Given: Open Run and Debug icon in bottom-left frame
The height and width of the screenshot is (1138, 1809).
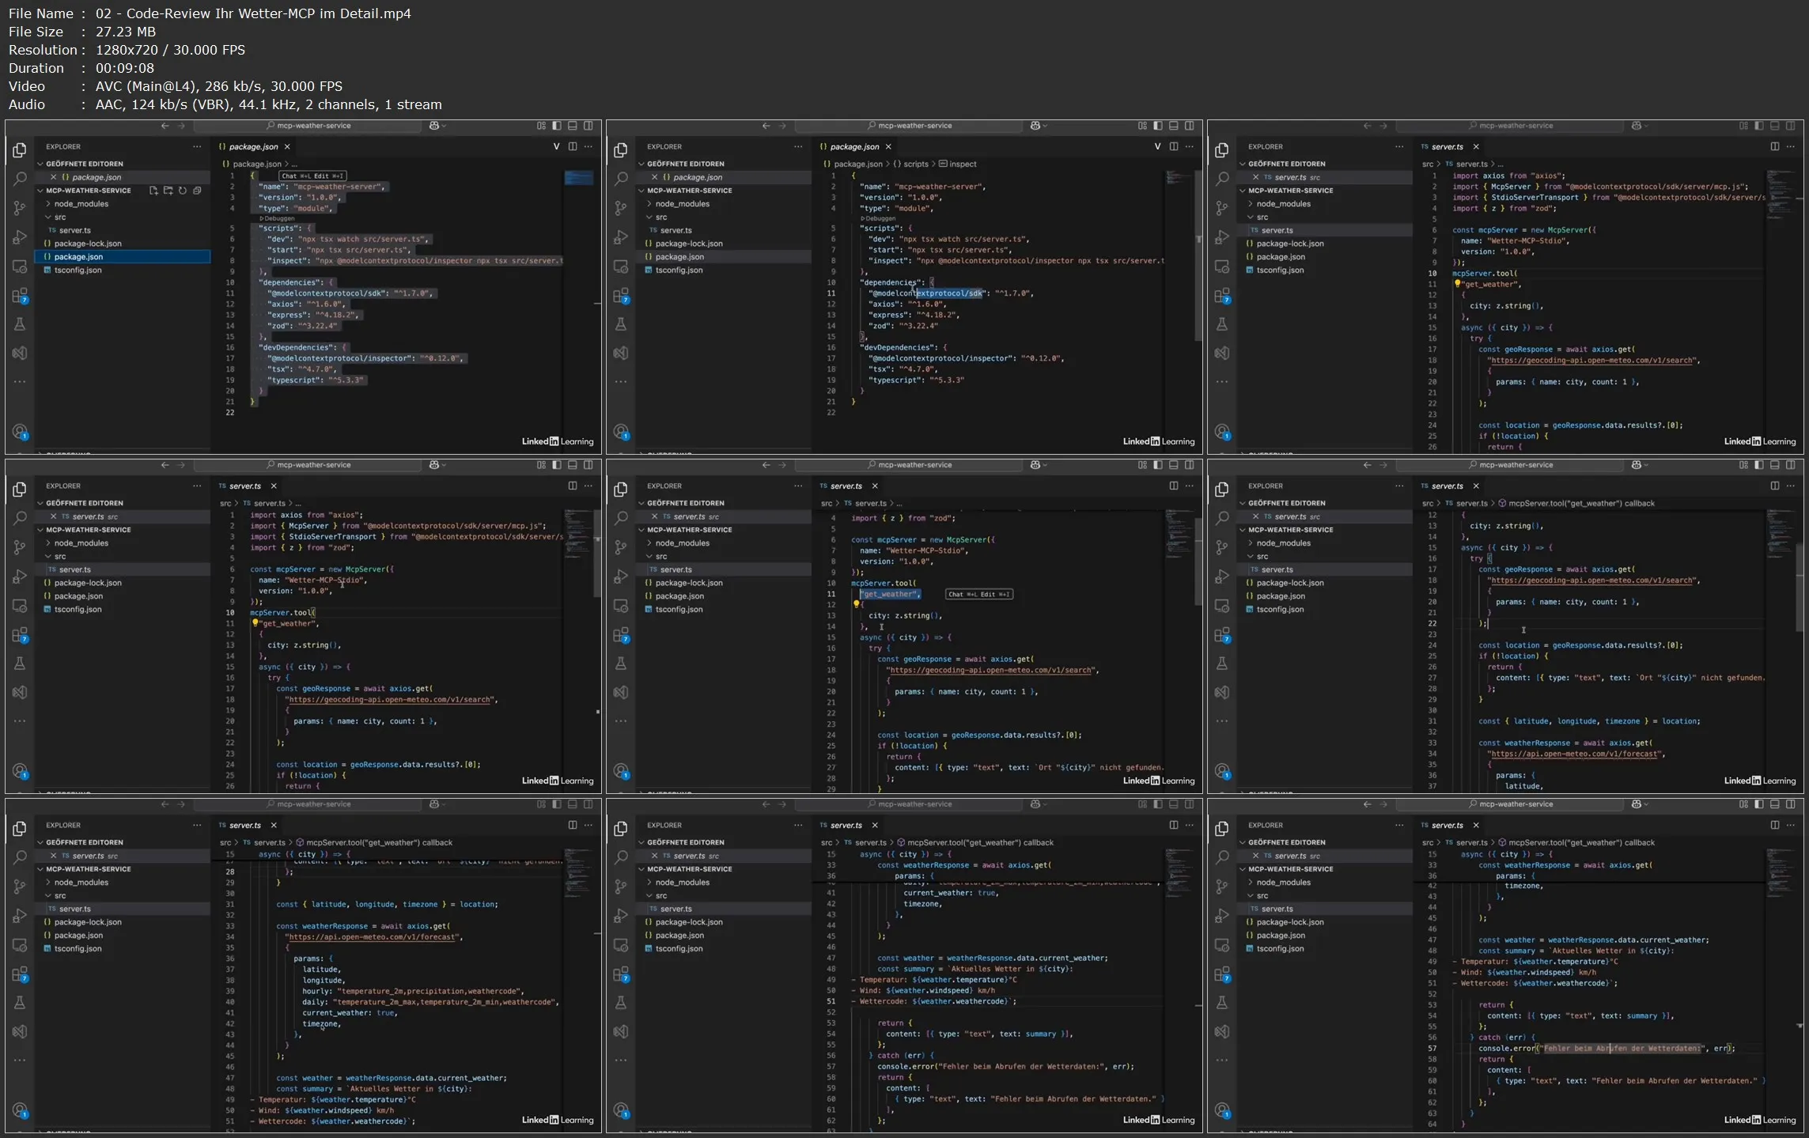Looking at the screenshot, I should (20, 916).
